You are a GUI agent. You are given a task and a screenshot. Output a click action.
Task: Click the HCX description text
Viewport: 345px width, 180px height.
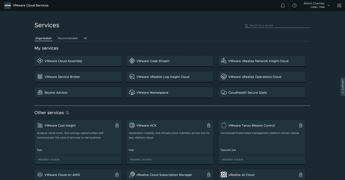pyautogui.click(x=169, y=135)
